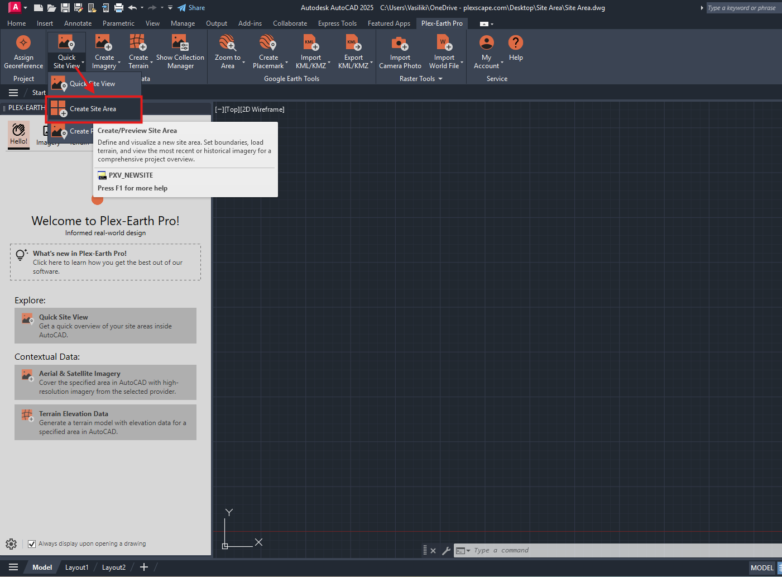Close the command line with X icon
This screenshot has width=782, height=577.
pyautogui.click(x=433, y=551)
